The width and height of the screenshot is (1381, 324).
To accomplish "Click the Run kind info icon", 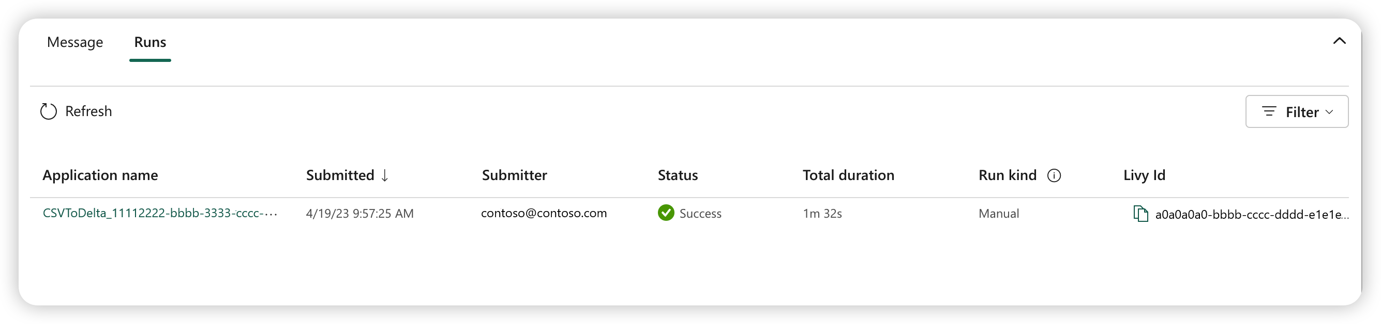I will (1054, 175).
